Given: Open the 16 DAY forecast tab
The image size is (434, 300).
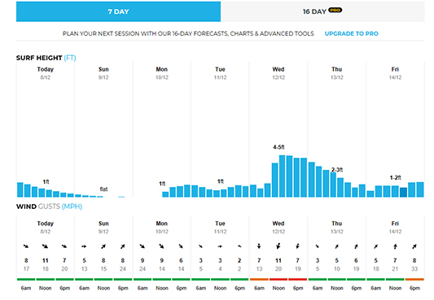Looking at the screenshot, I should point(322,11).
